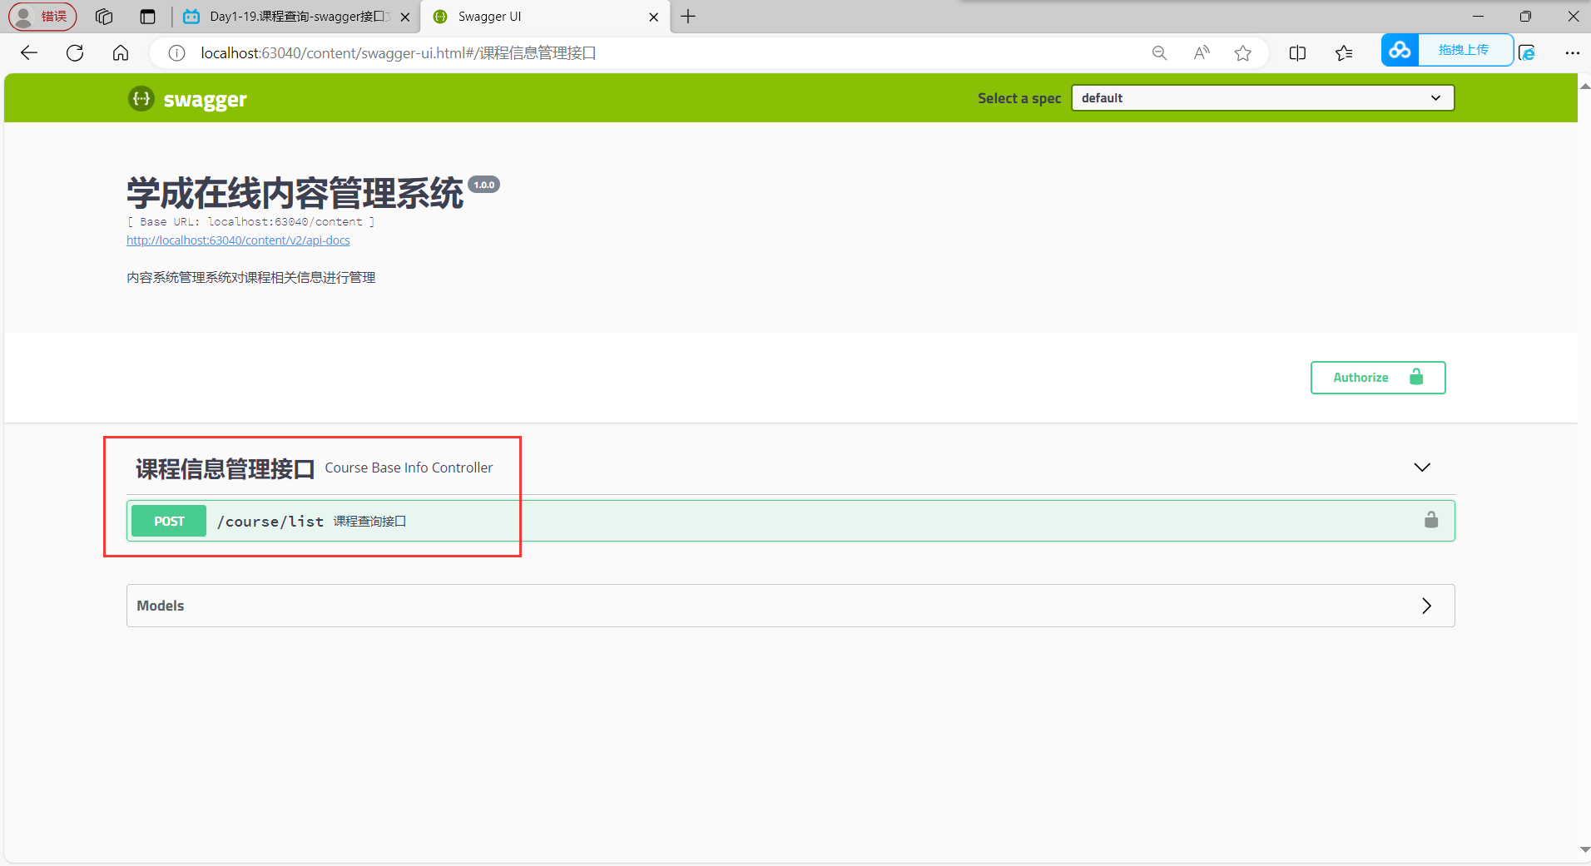Open a new browser tab
Image resolution: width=1591 pixels, height=866 pixels.
pos(688,17)
